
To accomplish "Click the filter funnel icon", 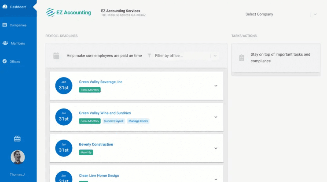I will coord(149,56).
